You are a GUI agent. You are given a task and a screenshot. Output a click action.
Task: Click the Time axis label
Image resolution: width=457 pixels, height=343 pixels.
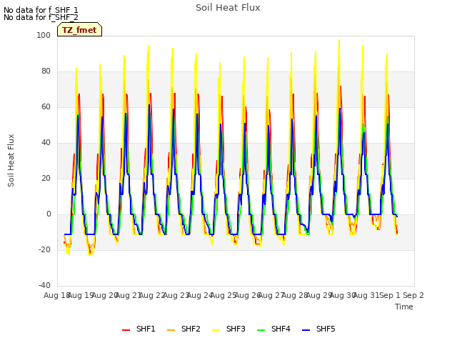coord(404,307)
